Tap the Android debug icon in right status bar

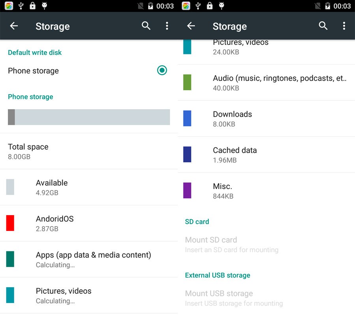point(222,6)
